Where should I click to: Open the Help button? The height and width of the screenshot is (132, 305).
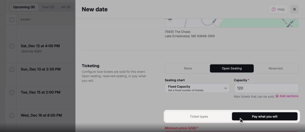(278, 9)
